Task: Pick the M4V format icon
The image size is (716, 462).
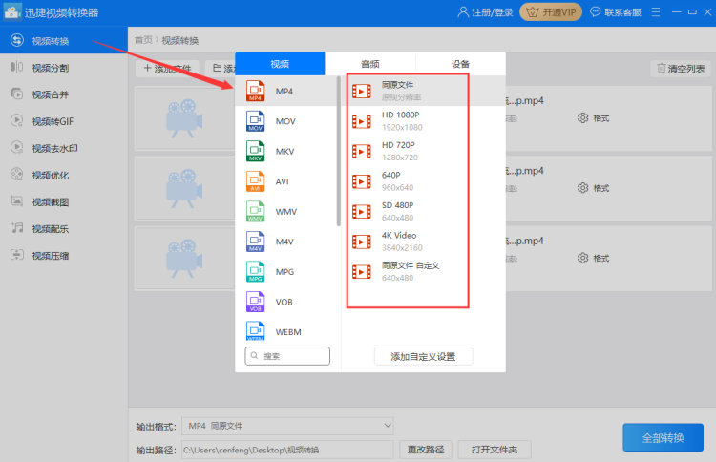Action: coord(255,241)
